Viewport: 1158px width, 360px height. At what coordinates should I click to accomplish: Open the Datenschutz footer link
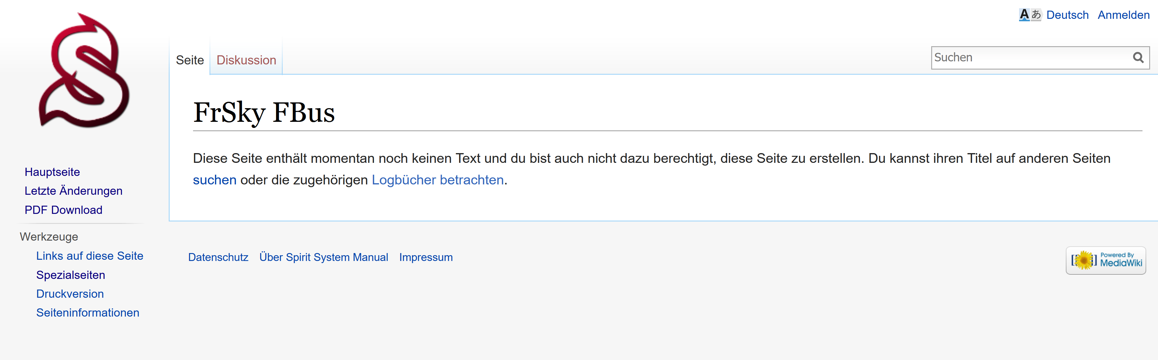click(218, 258)
